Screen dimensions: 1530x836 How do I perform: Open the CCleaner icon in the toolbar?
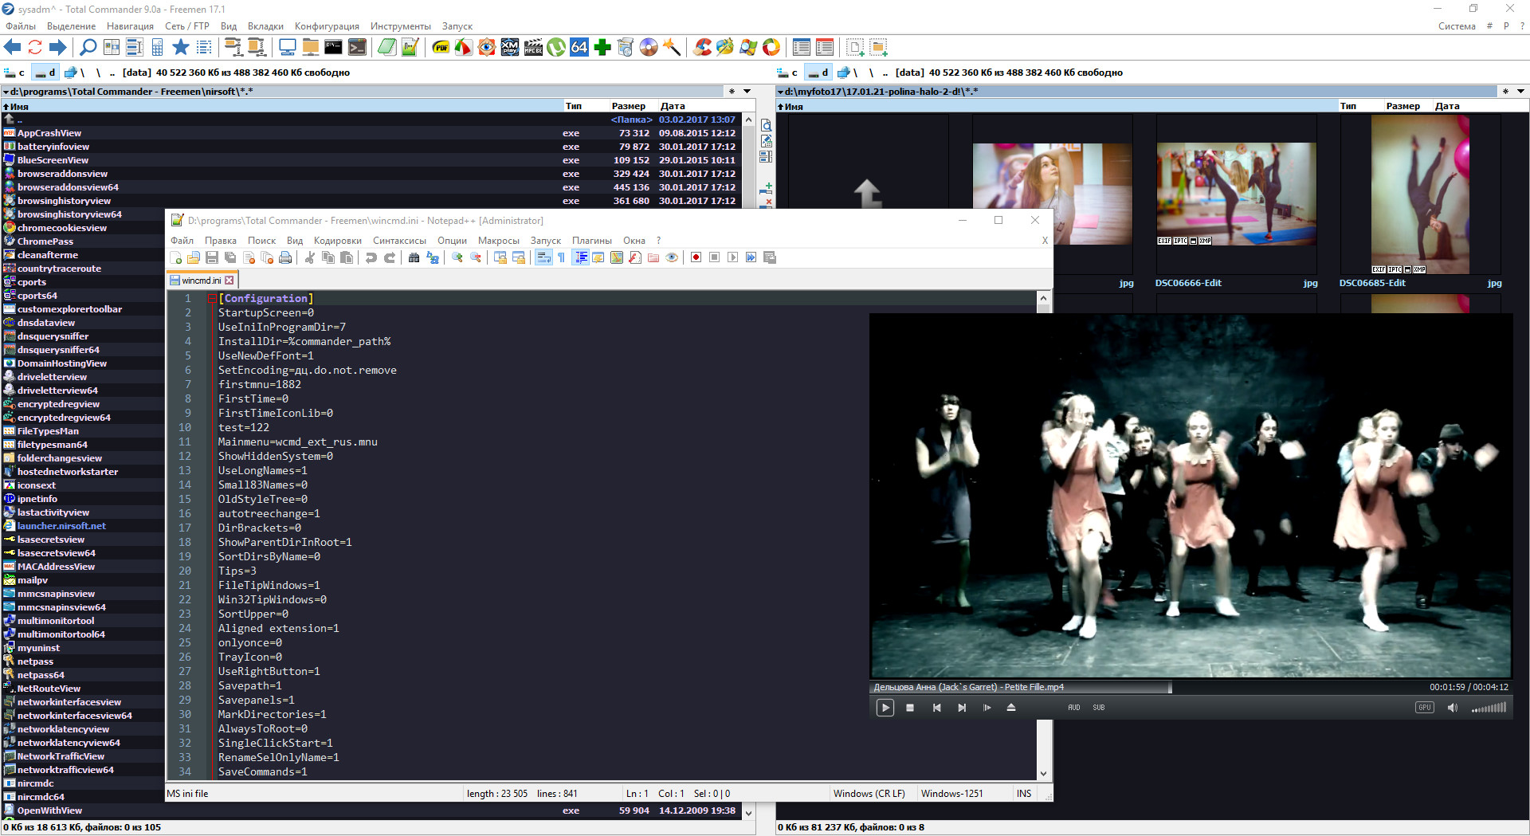[702, 48]
